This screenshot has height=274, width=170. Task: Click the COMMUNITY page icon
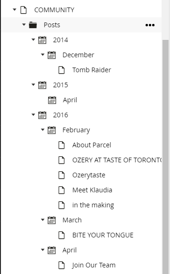(x=23, y=10)
